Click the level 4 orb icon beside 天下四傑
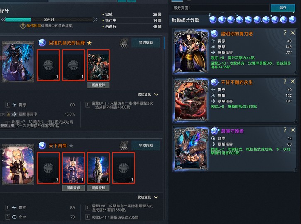 [42, 146]
